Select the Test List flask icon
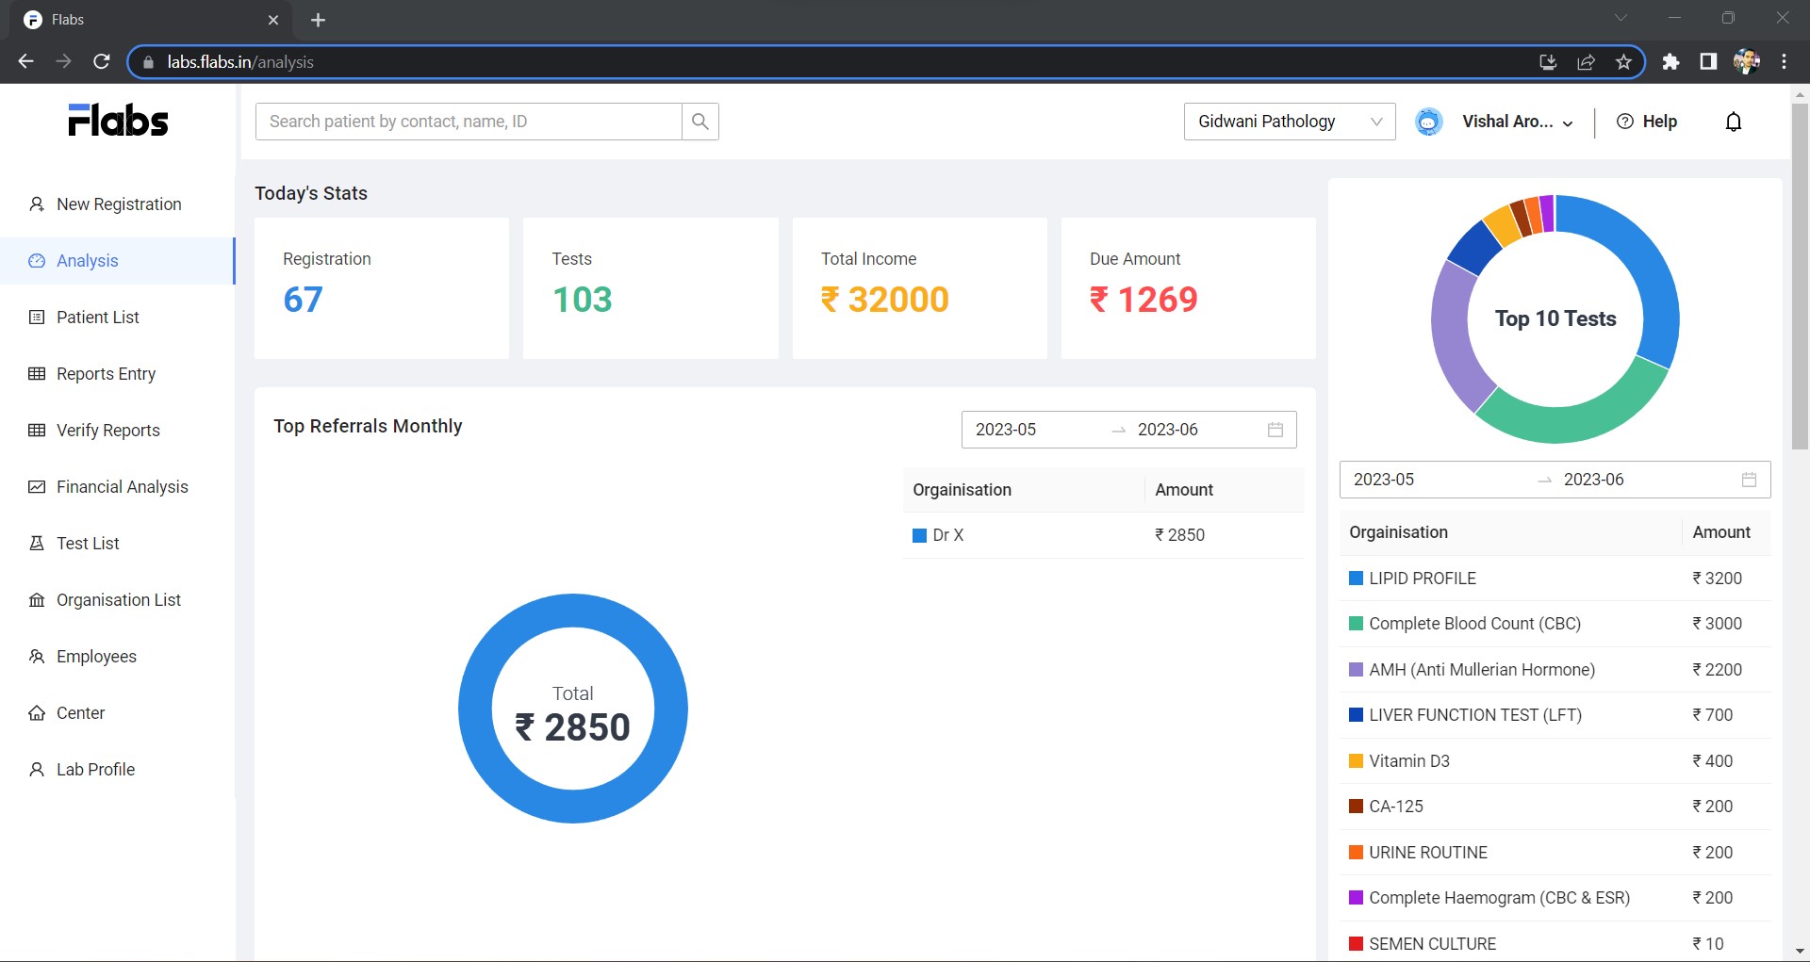 (x=36, y=543)
